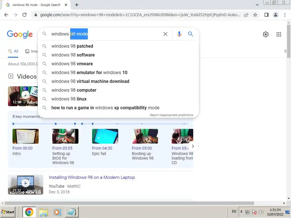
Task: Open the Google apps grid
Action: (x=279, y=34)
